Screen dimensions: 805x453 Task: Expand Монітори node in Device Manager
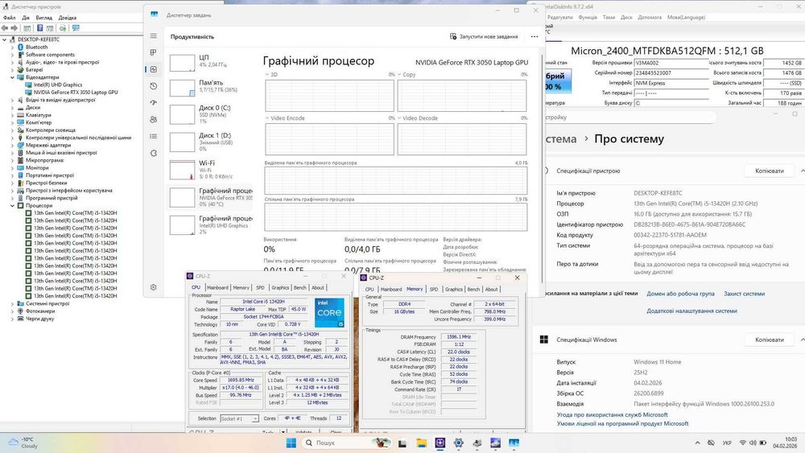[x=12, y=167]
